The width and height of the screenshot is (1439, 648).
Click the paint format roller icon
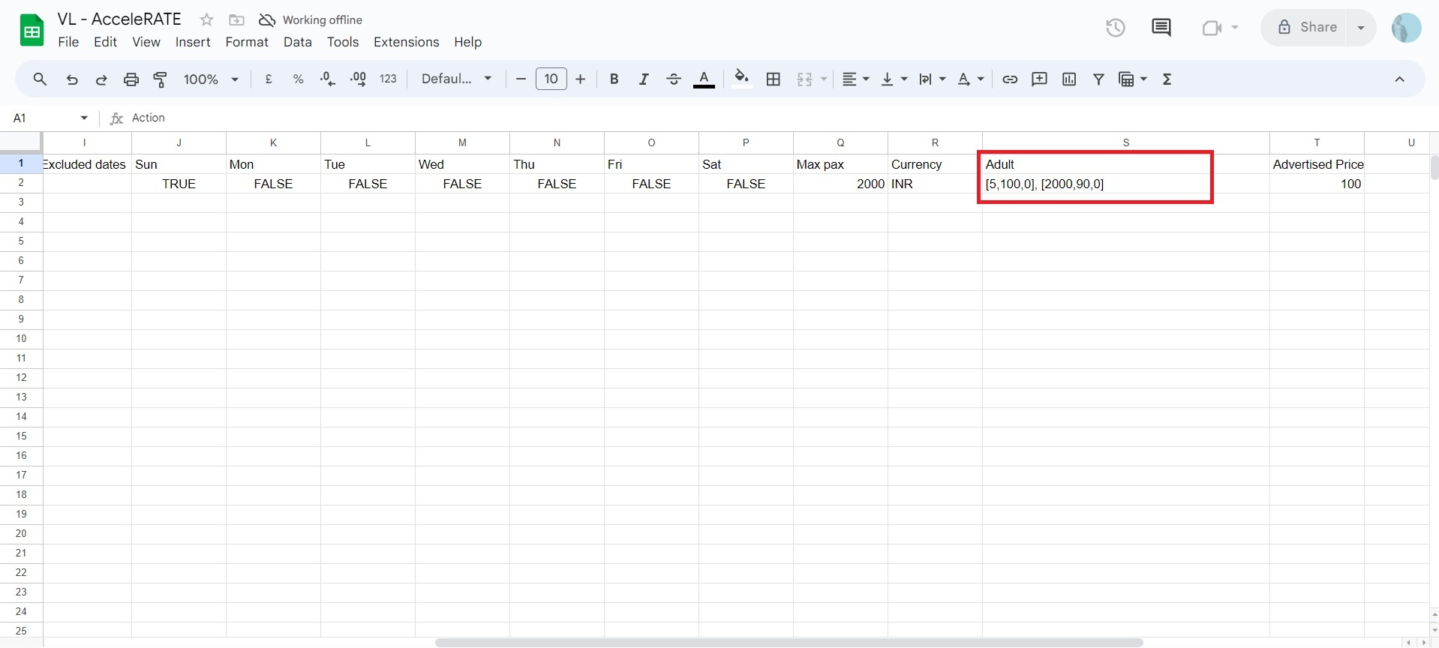(160, 79)
